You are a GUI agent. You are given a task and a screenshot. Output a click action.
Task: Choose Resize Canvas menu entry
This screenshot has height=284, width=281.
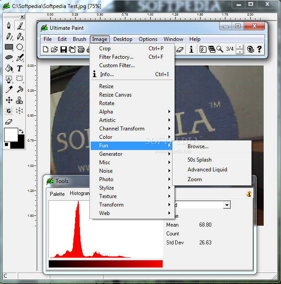132,95
